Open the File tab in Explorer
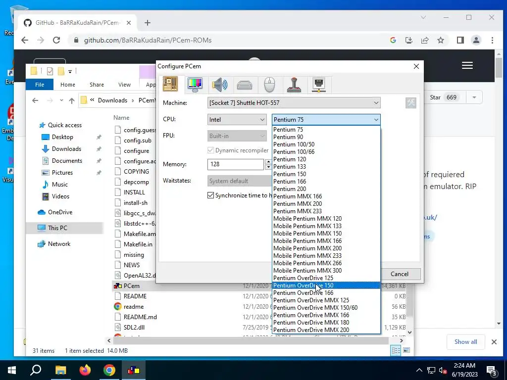Image resolution: width=507 pixels, height=380 pixels. coord(40,85)
